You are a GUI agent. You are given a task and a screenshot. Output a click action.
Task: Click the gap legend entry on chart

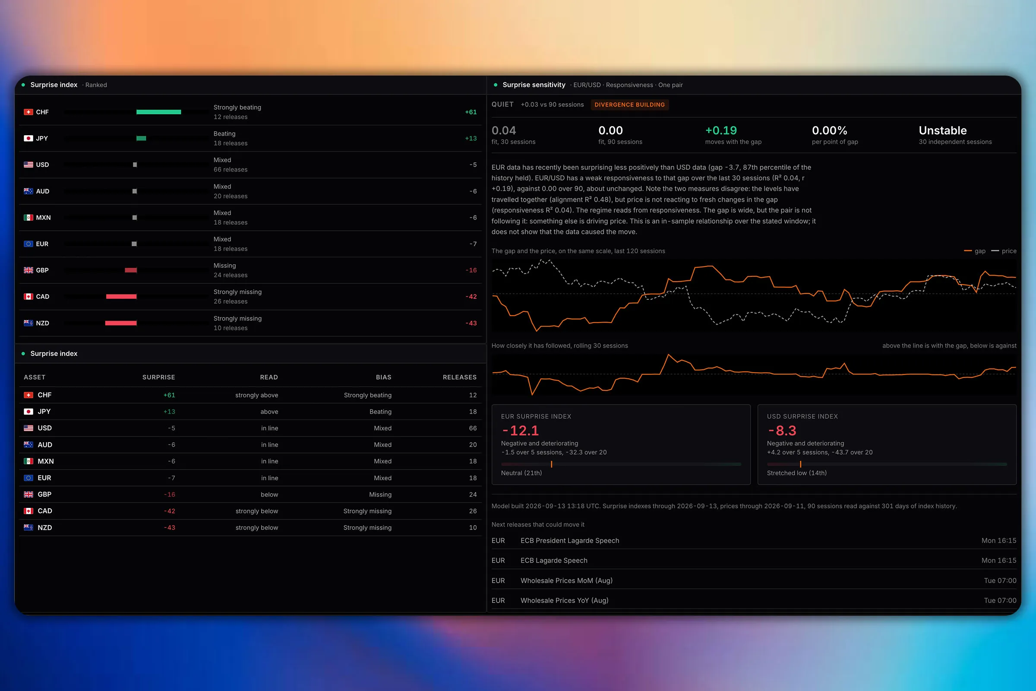tap(975, 251)
